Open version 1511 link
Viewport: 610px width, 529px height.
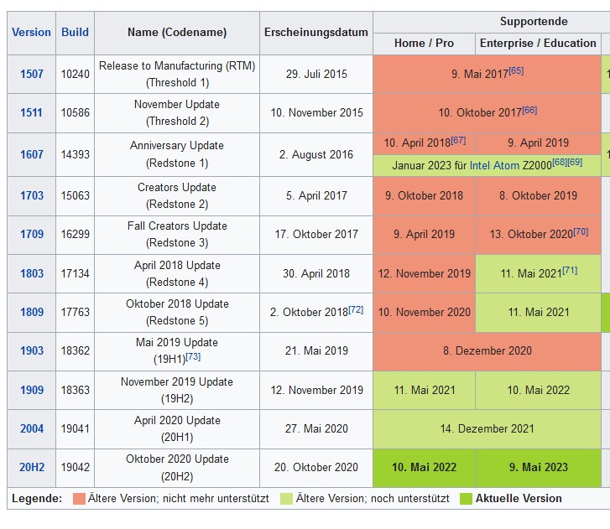[31, 112]
